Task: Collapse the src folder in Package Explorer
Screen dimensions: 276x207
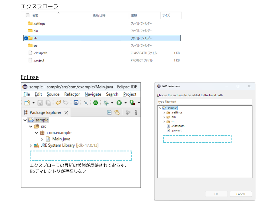Action: [x=31, y=126]
